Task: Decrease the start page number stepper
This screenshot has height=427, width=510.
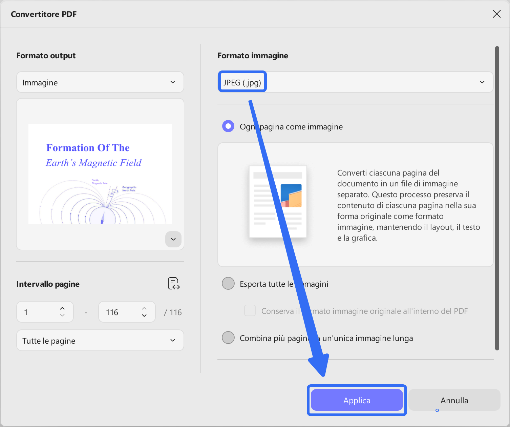Action: (x=62, y=315)
